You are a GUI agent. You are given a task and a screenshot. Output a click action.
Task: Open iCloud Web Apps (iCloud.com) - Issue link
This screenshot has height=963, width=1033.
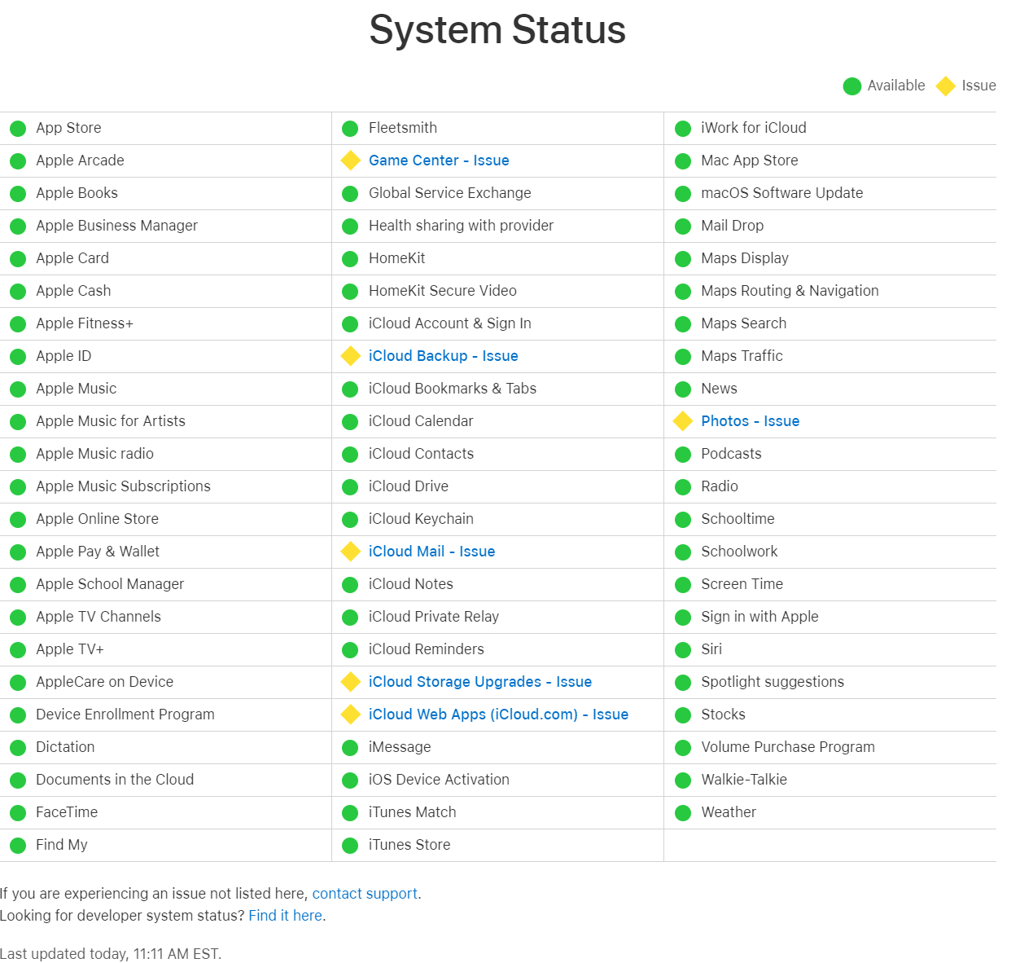click(498, 715)
